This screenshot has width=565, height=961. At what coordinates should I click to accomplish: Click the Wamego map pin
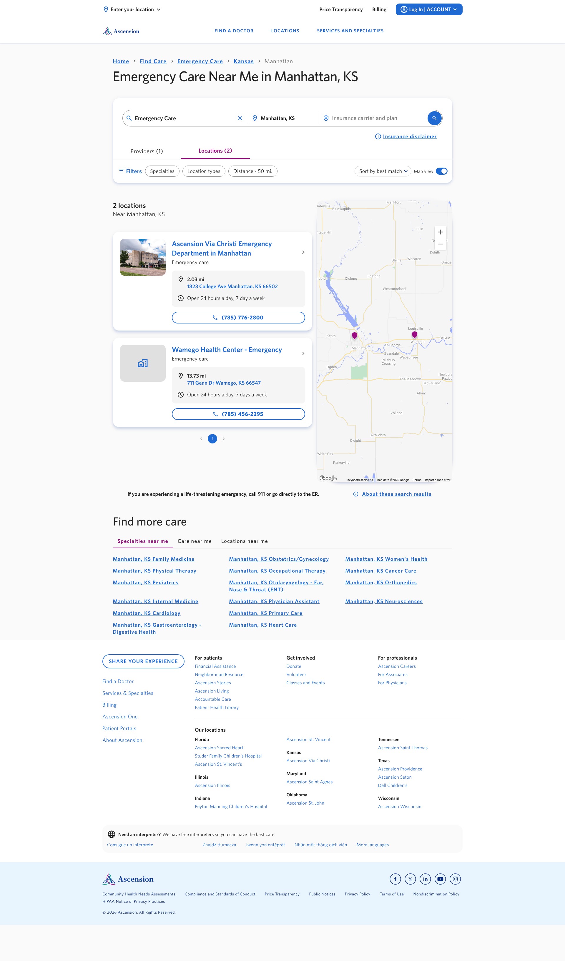(414, 335)
